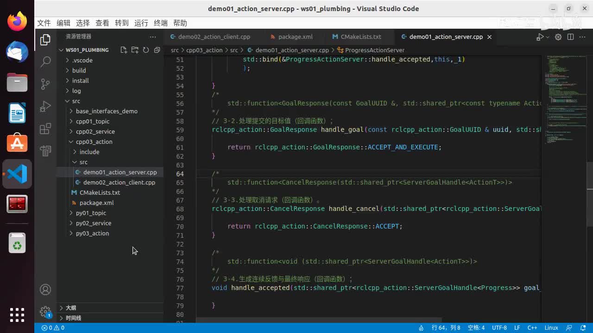The width and height of the screenshot is (593, 333).
Task: Switch to the package.xml tab
Action: 295,37
